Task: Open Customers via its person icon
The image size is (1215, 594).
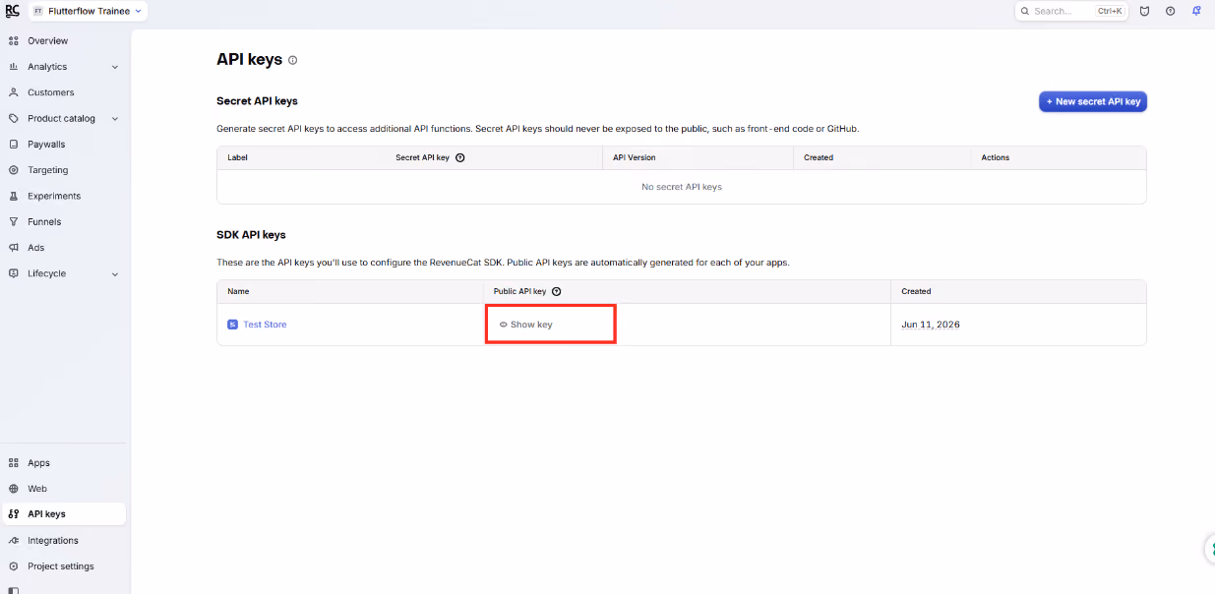Action: point(14,92)
